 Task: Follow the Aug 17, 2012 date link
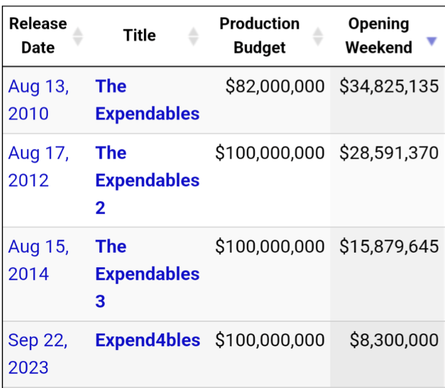[39, 167]
